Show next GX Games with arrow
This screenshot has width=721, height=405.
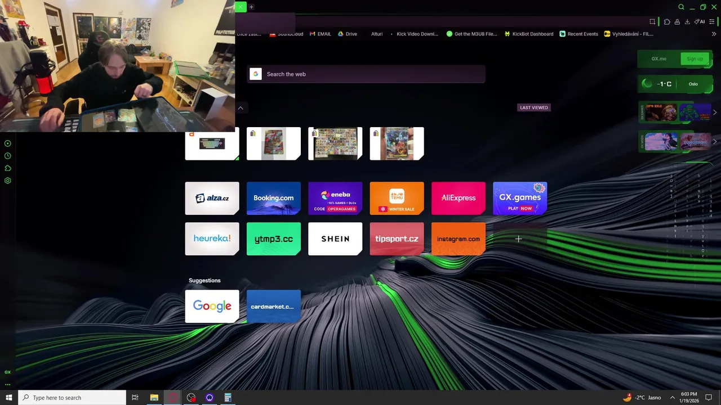point(715,112)
